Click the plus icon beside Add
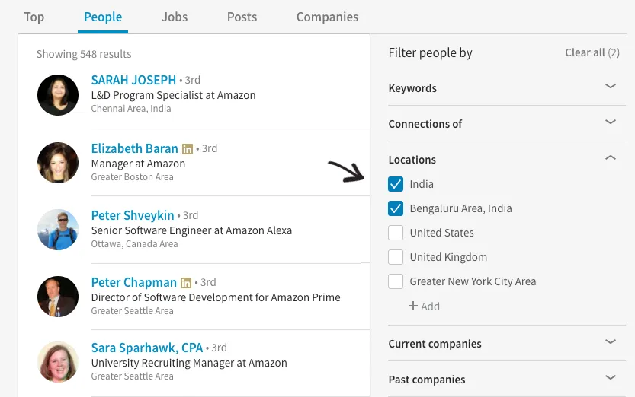635x397 pixels. click(413, 306)
